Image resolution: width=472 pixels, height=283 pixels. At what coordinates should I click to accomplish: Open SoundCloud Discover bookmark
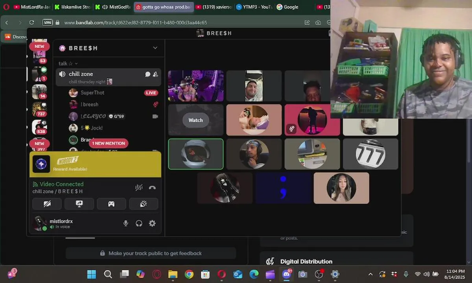point(15,37)
